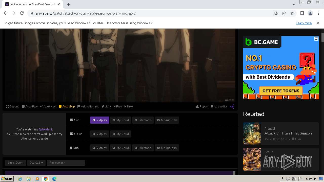Image resolution: width=324 pixels, height=182 pixels.
Task: Go to Prev episode
Action: pos(118,106)
